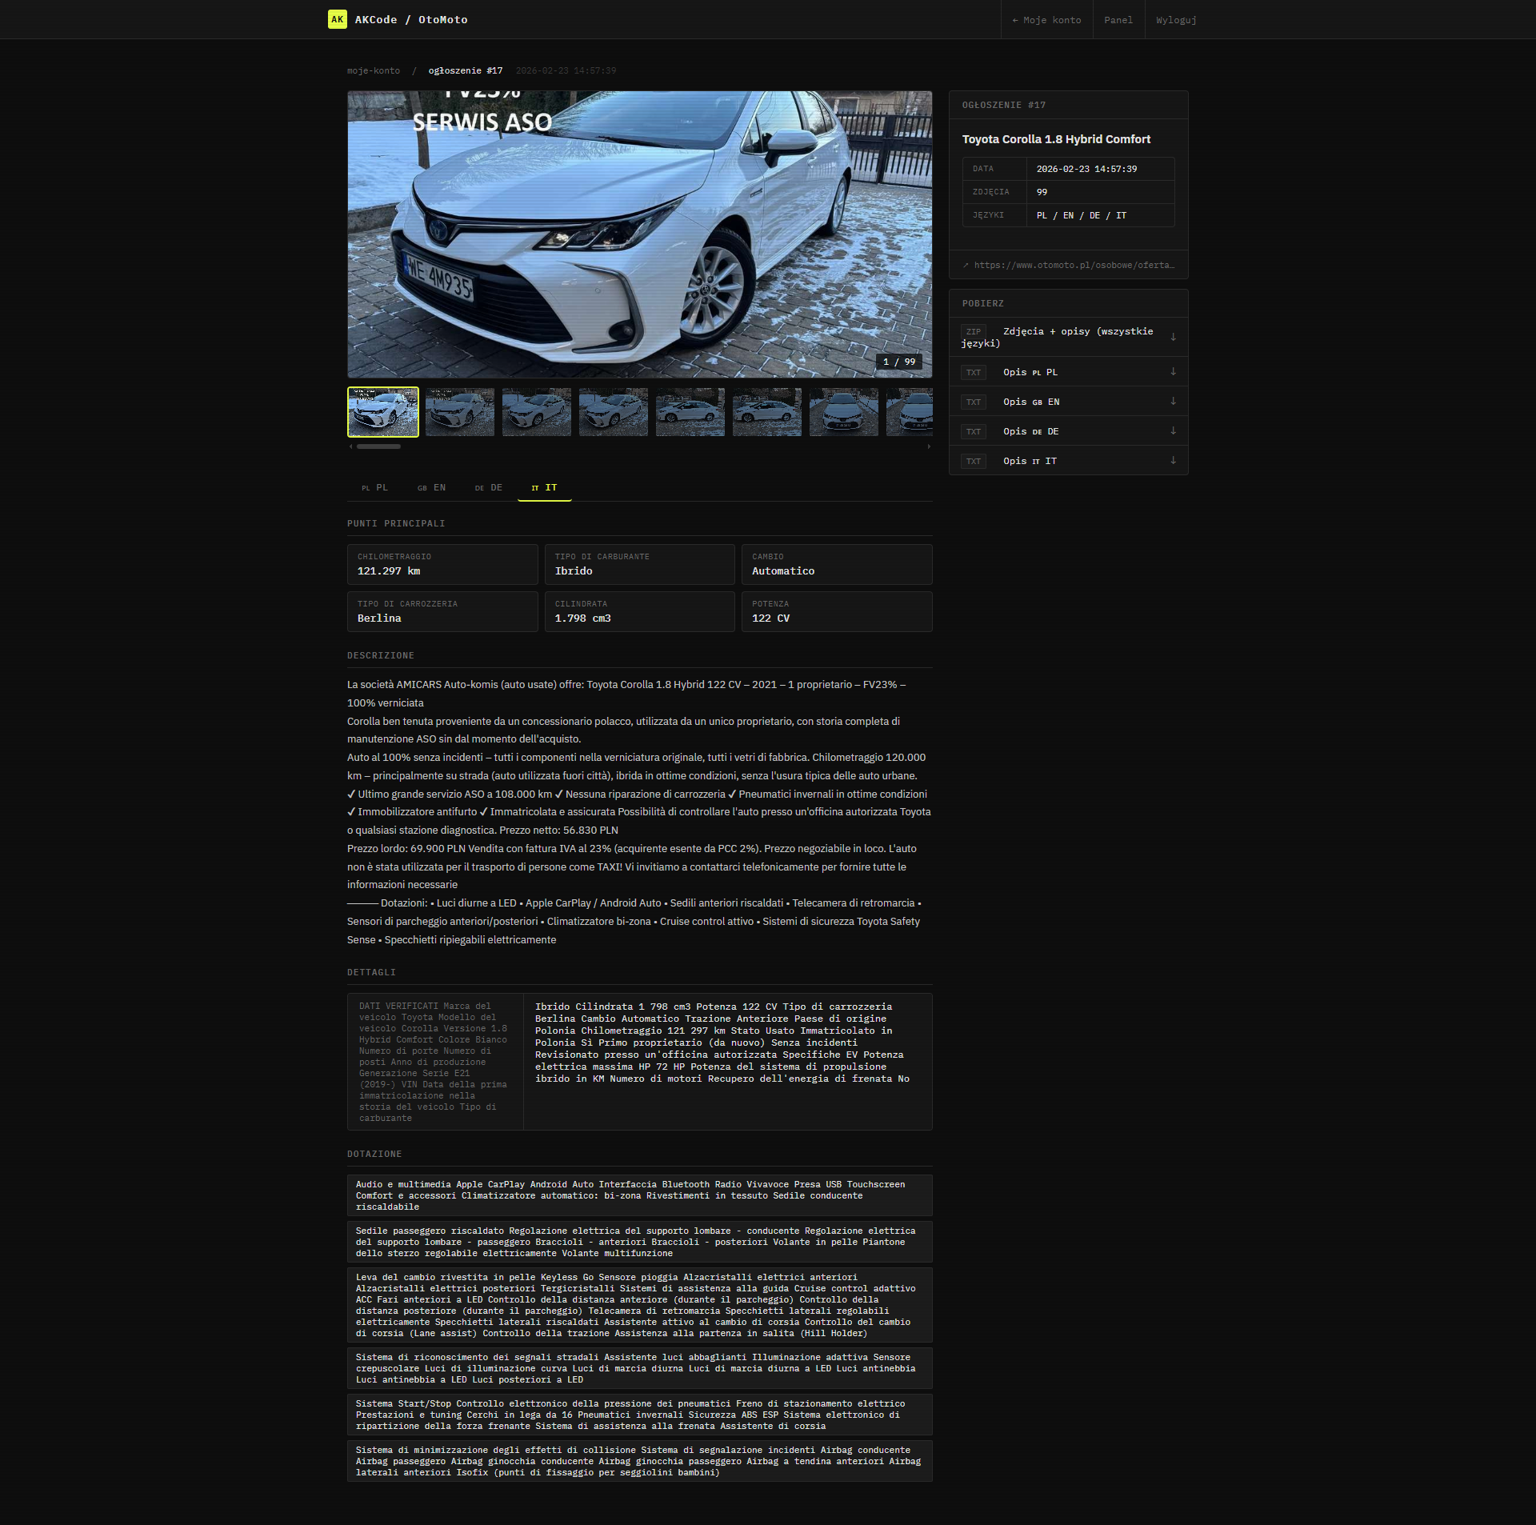Click thumbnail scrollbar right arrow
Viewport: 1536px width, 1525px height.
click(928, 446)
